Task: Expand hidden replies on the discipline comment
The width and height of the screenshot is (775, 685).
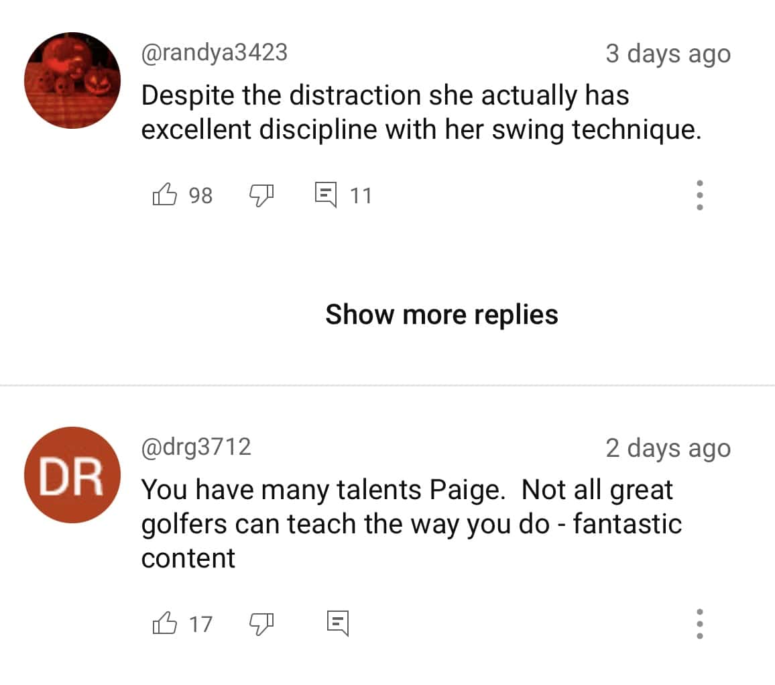Action: [x=441, y=314]
